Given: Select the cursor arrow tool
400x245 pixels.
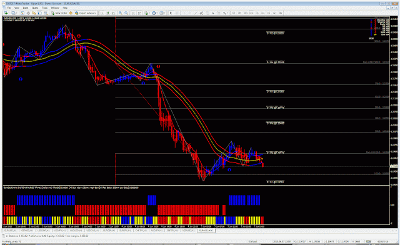Looking at the screenshot, I should (x=171, y=13).
